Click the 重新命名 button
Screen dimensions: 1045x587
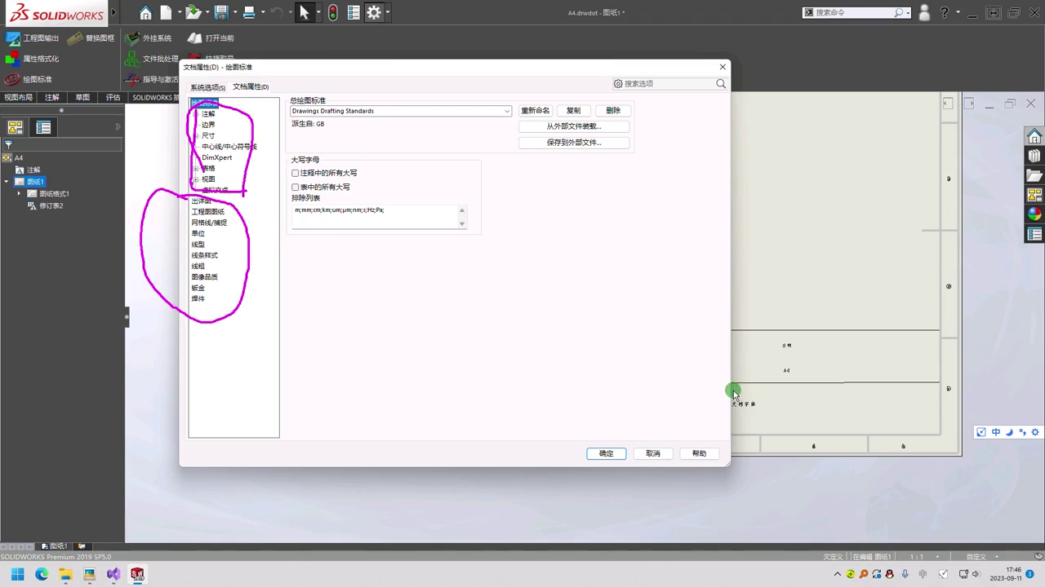coord(536,111)
